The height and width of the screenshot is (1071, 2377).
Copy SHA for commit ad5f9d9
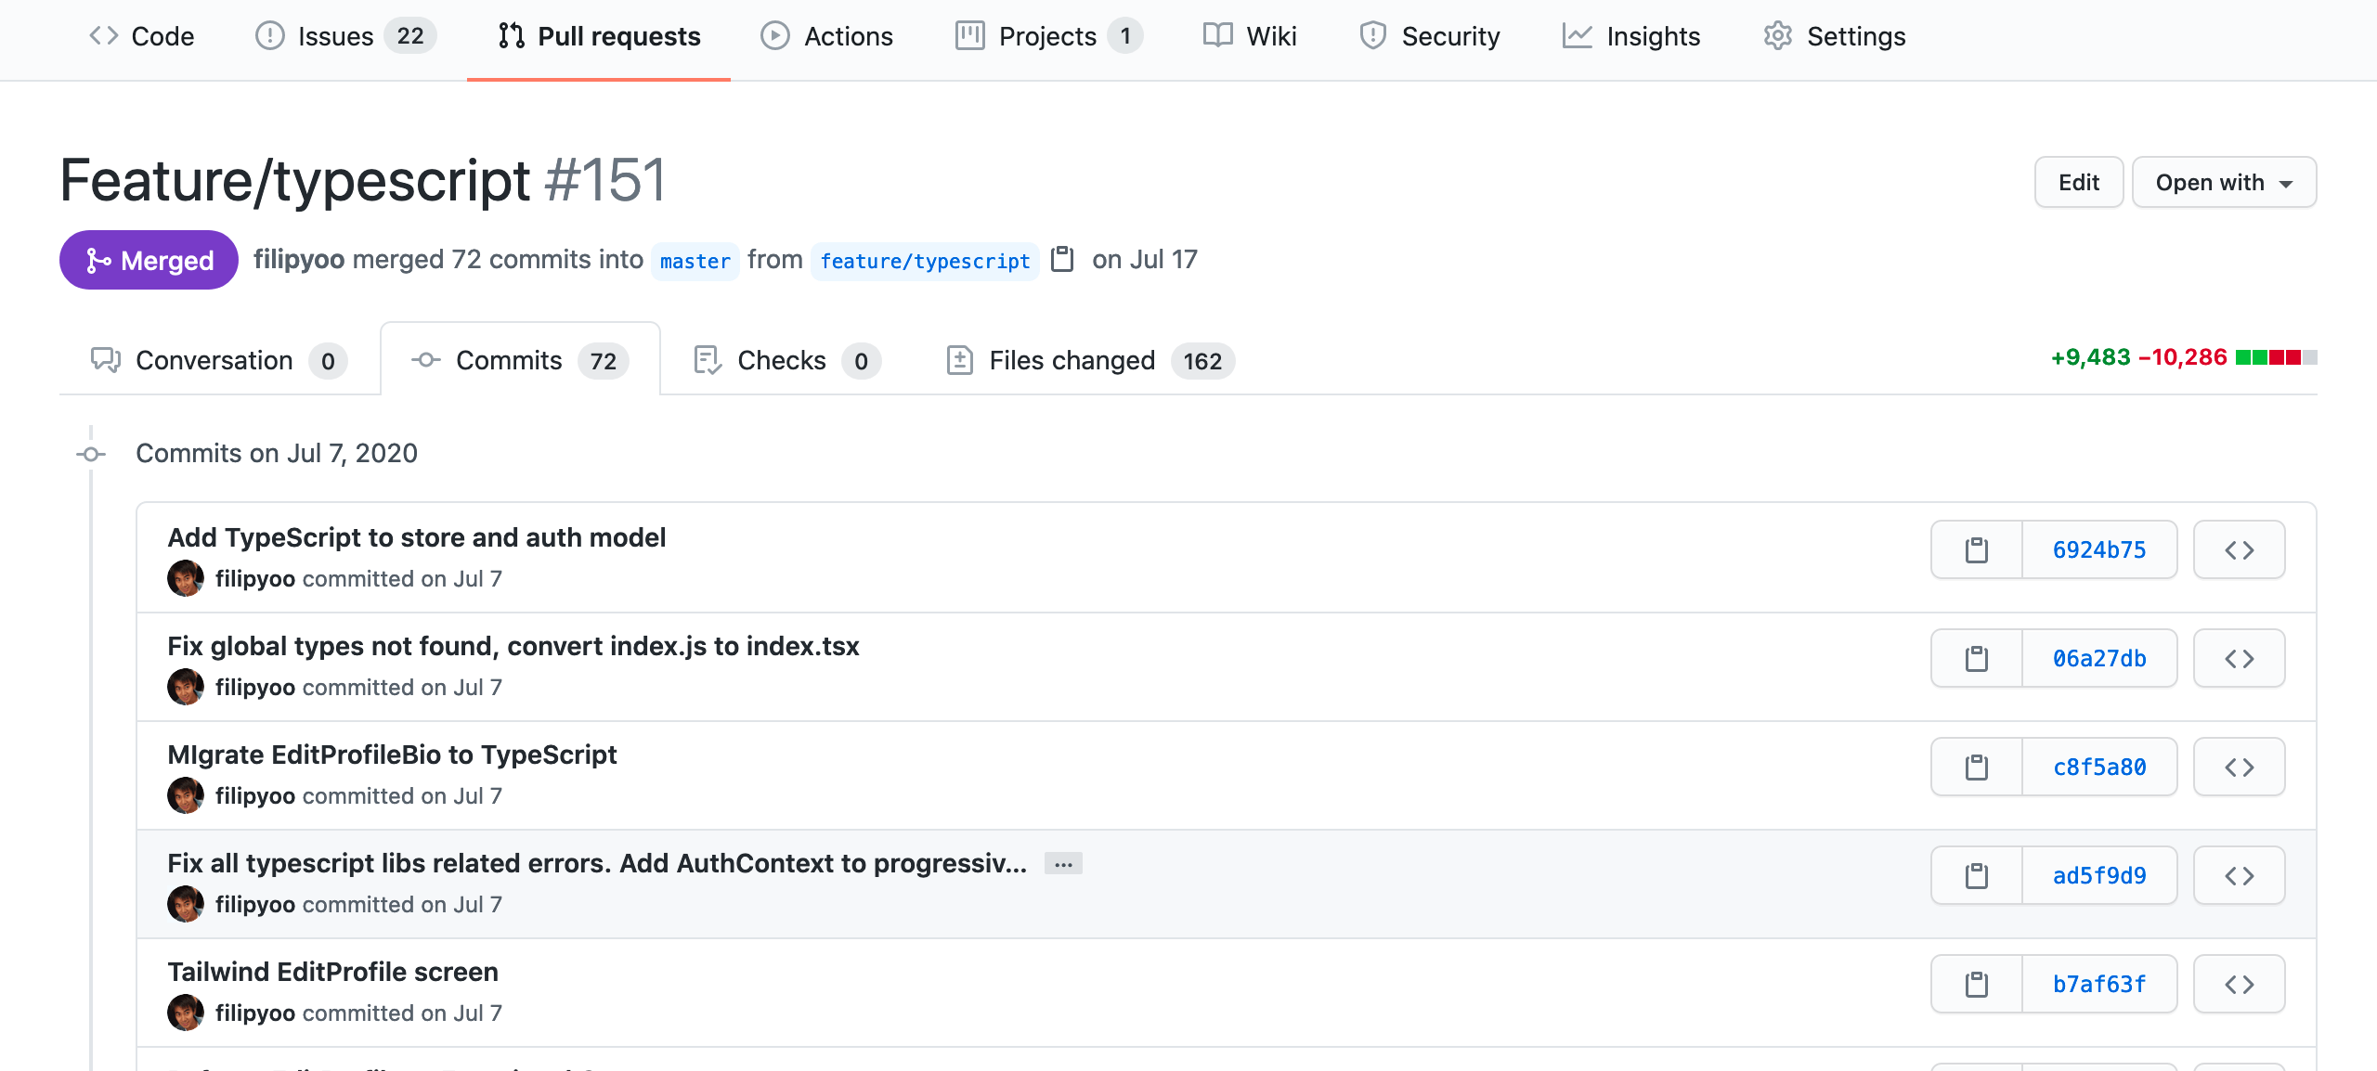(1977, 875)
